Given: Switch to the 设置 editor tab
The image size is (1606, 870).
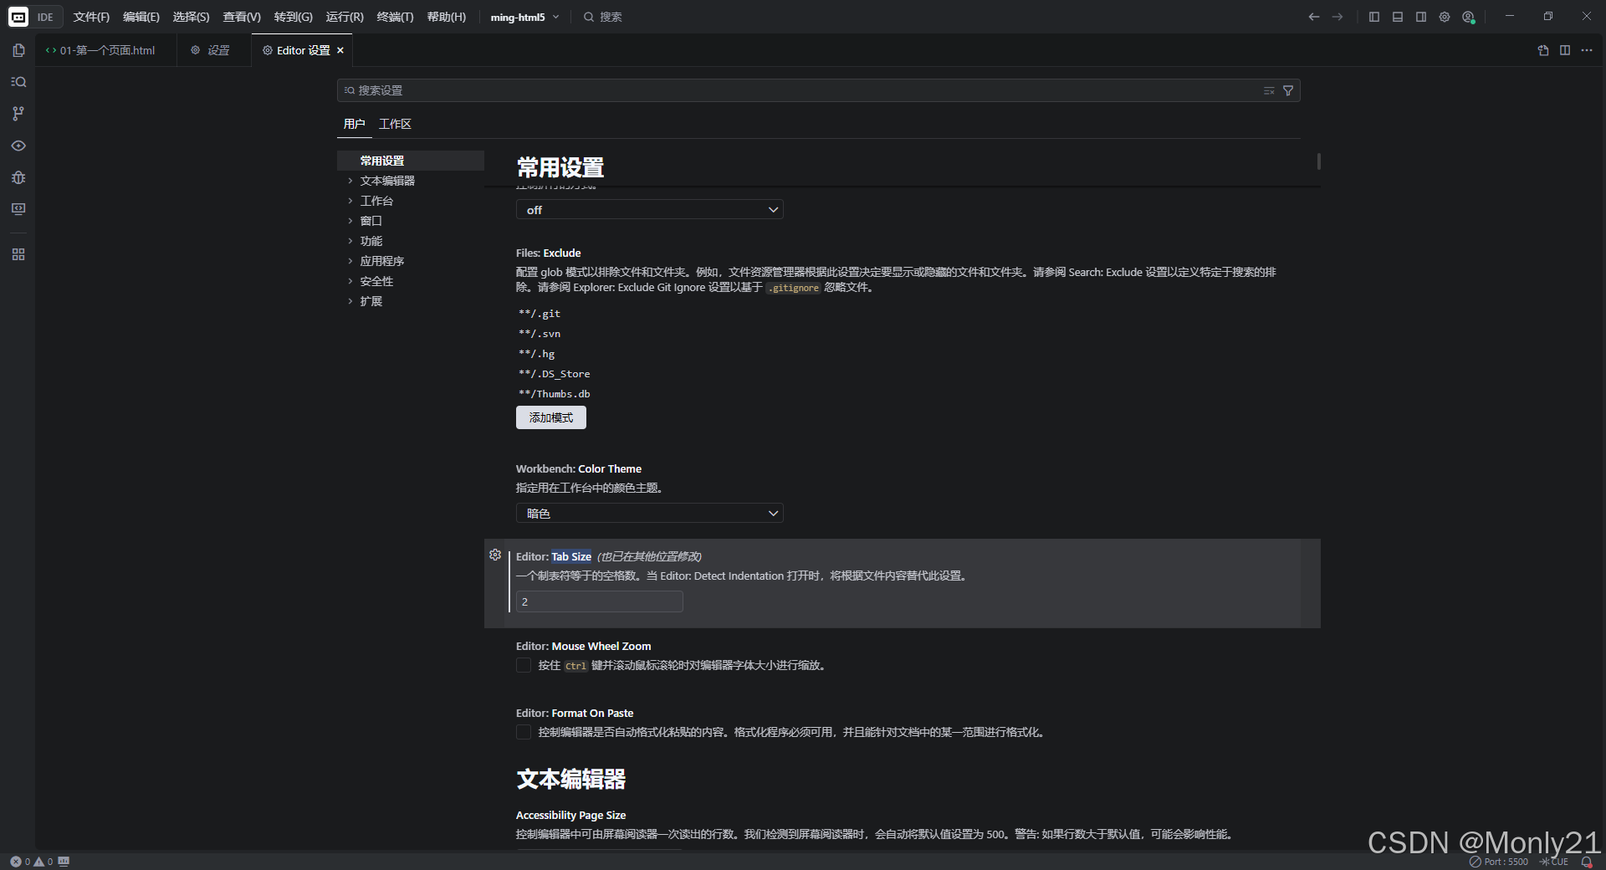Looking at the screenshot, I should (x=214, y=50).
